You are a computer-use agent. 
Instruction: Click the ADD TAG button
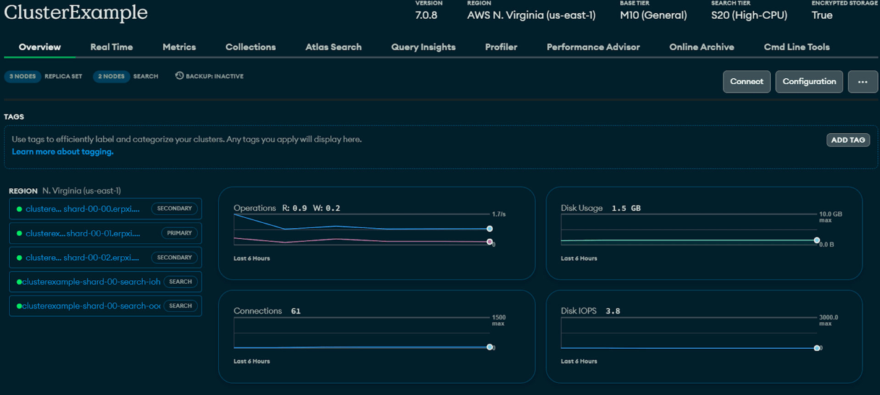(x=848, y=140)
